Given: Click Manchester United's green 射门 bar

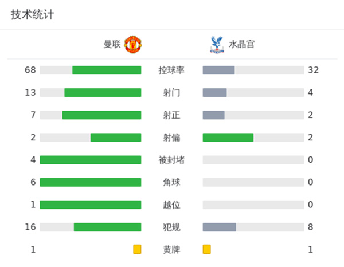Looking at the screenshot, I should click(x=103, y=93).
